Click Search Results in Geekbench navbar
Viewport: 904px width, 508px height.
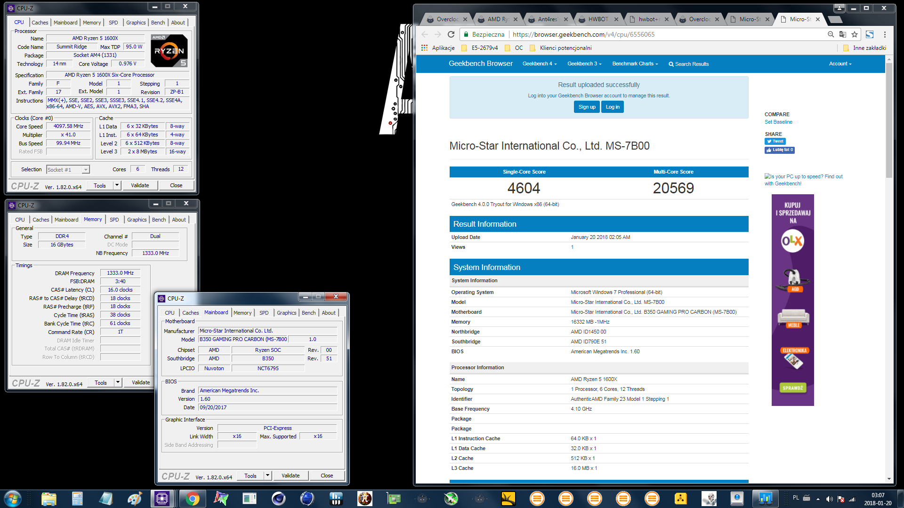[x=688, y=64]
